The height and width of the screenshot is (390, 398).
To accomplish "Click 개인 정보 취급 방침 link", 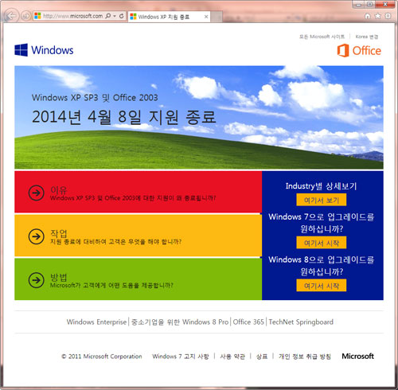I will tap(305, 357).
